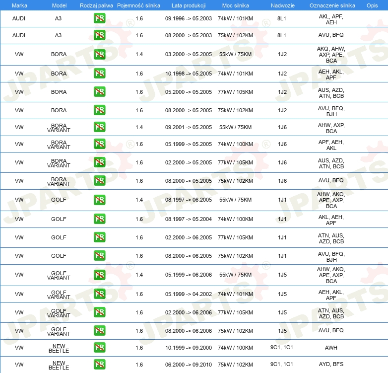Click fuel icon in NEW BEETLE AYD, BFS row

(x=99, y=365)
